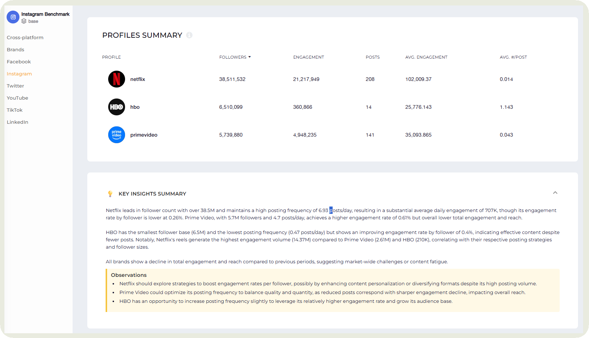
Task: Click the Engagement column header
Action: pyautogui.click(x=308, y=57)
